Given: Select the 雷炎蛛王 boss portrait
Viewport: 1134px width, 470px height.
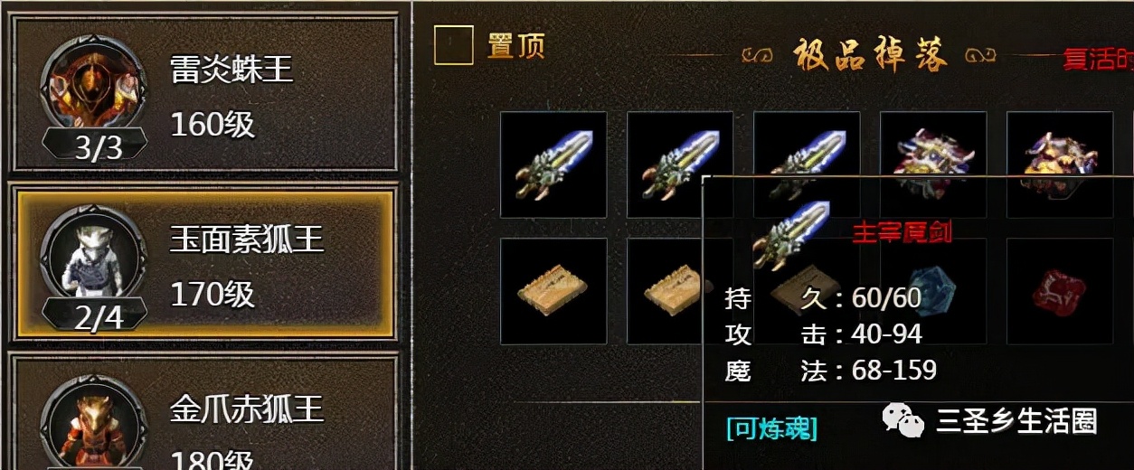Looking at the screenshot, I should click(94, 88).
